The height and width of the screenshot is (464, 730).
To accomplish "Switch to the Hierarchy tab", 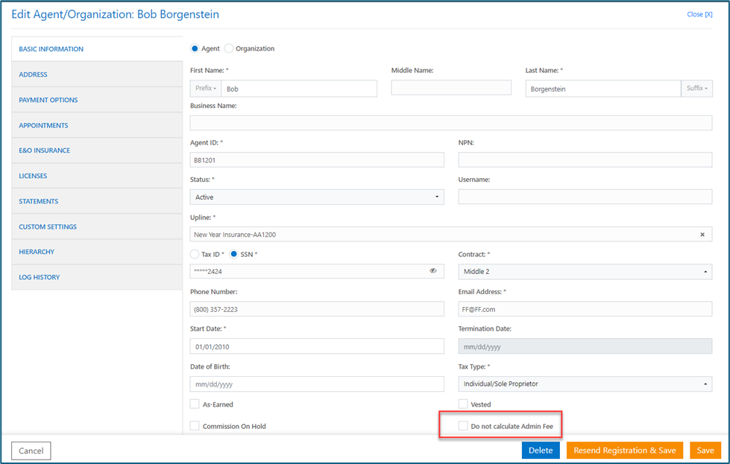I will 97,252.
